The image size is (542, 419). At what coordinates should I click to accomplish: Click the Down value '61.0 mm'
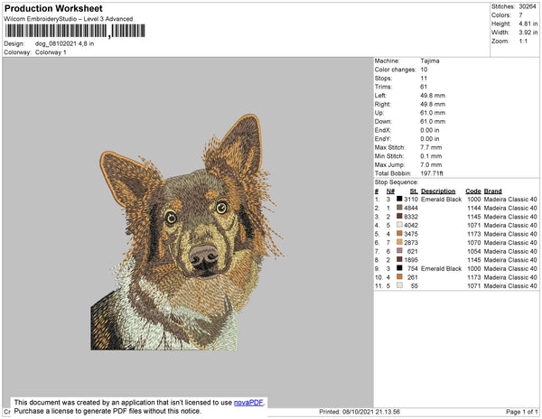(x=433, y=121)
